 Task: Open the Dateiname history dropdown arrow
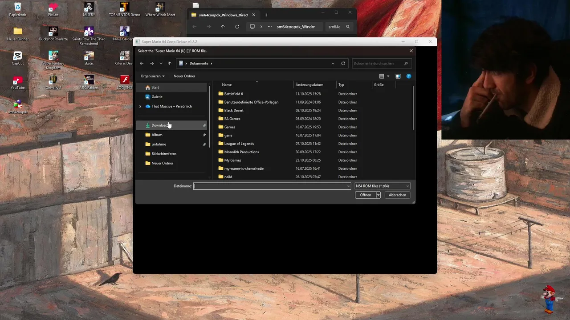point(348,186)
